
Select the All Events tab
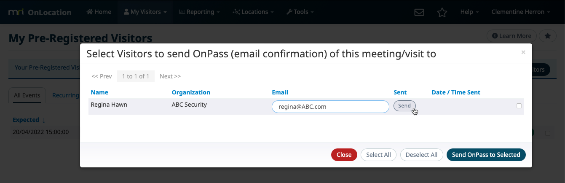tap(27, 95)
